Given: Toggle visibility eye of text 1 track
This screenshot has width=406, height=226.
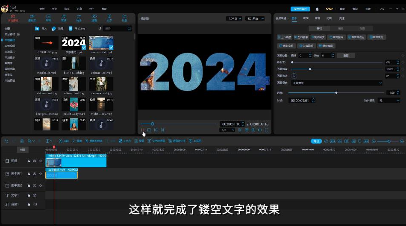Looking at the screenshot, I should (x=35, y=195).
